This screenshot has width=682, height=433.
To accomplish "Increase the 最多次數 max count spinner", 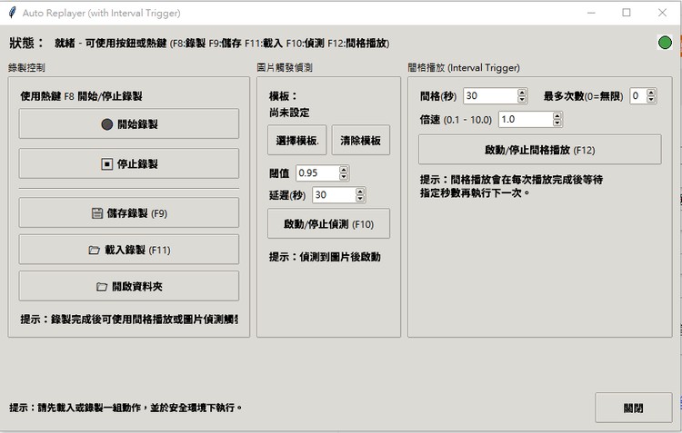I will point(652,92).
